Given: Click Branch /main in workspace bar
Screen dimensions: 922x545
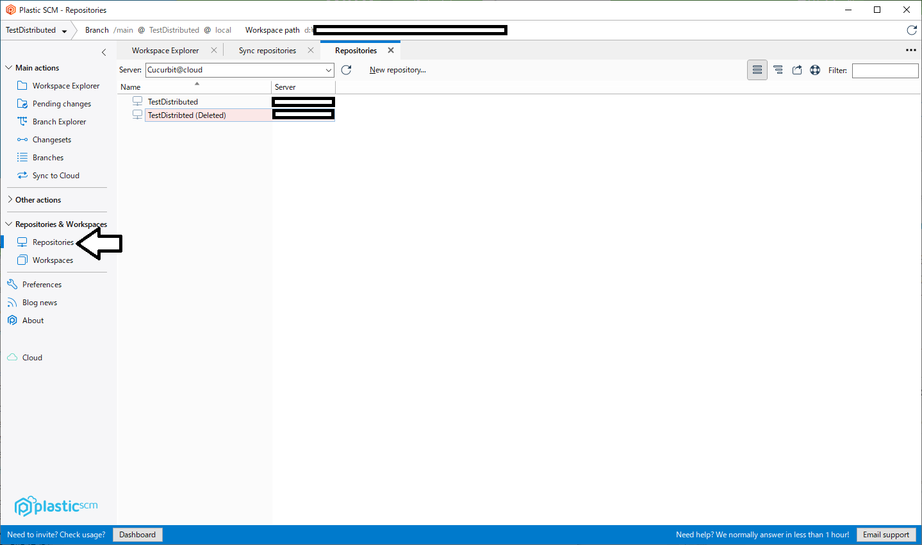Looking at the screenshot, I should 109,30.
